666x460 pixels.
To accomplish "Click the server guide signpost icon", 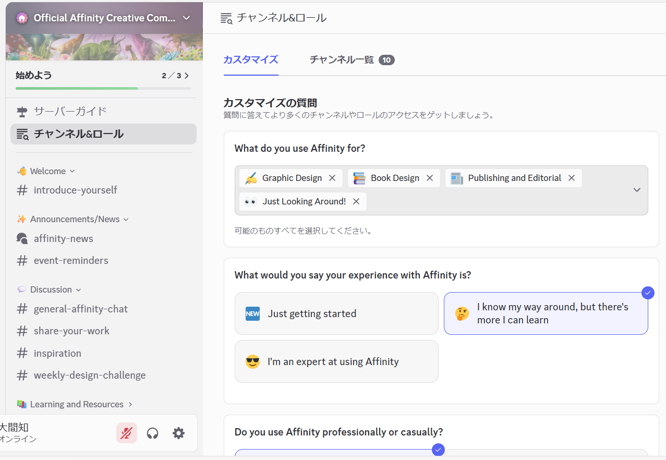I will click(22, 111).
